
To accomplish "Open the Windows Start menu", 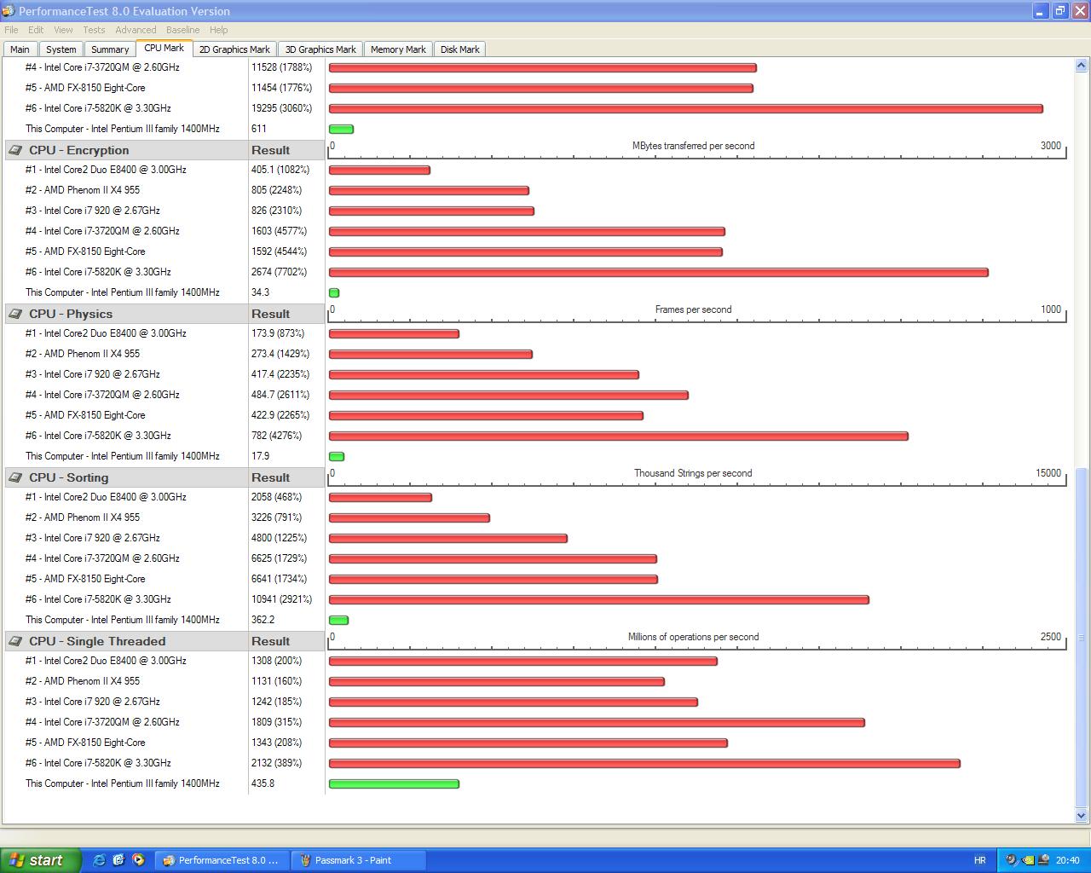I will [41, 860].
